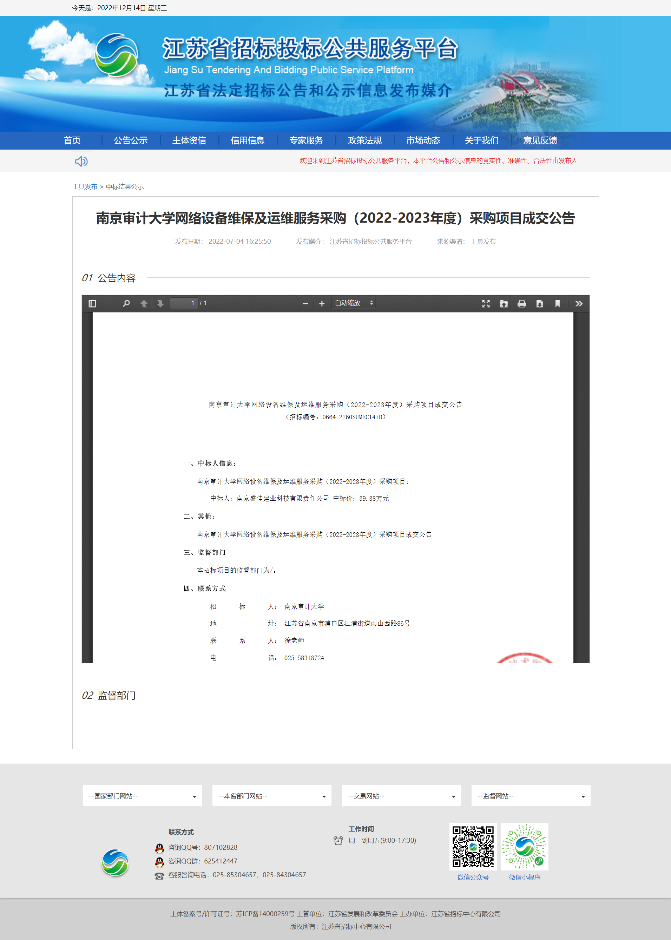Image resolution: width=671 pixels, height=940 pixels.
Task: Open 政策法规 nav menu
Action: pyautogui.click(x=365, y=140)
